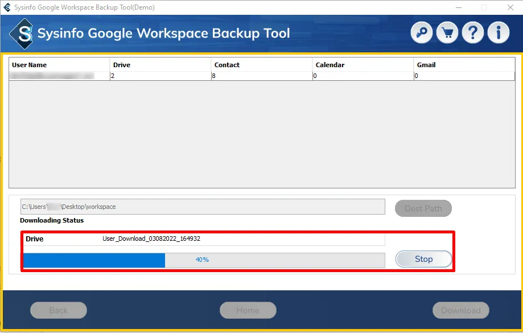
Task: Select the Drive column header
Action: [160, 65]
